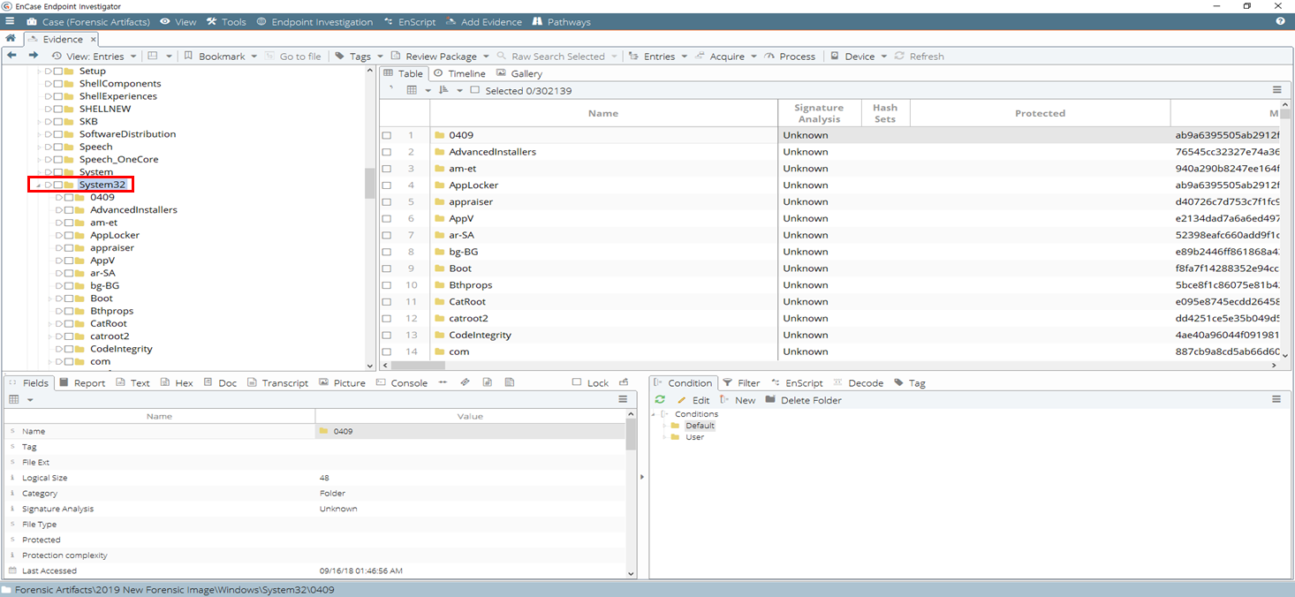Click the Go to file button
The width and height of the screenshot is (1295, 597).
coord(292,56)
